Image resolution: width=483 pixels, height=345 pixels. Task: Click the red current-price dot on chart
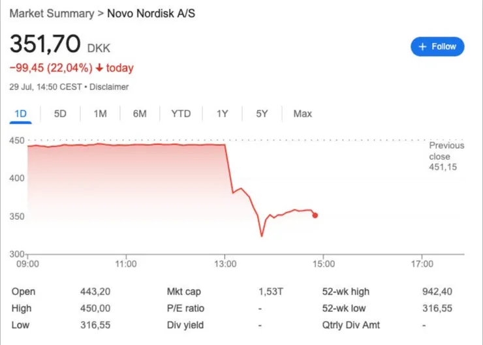[315, 215]
